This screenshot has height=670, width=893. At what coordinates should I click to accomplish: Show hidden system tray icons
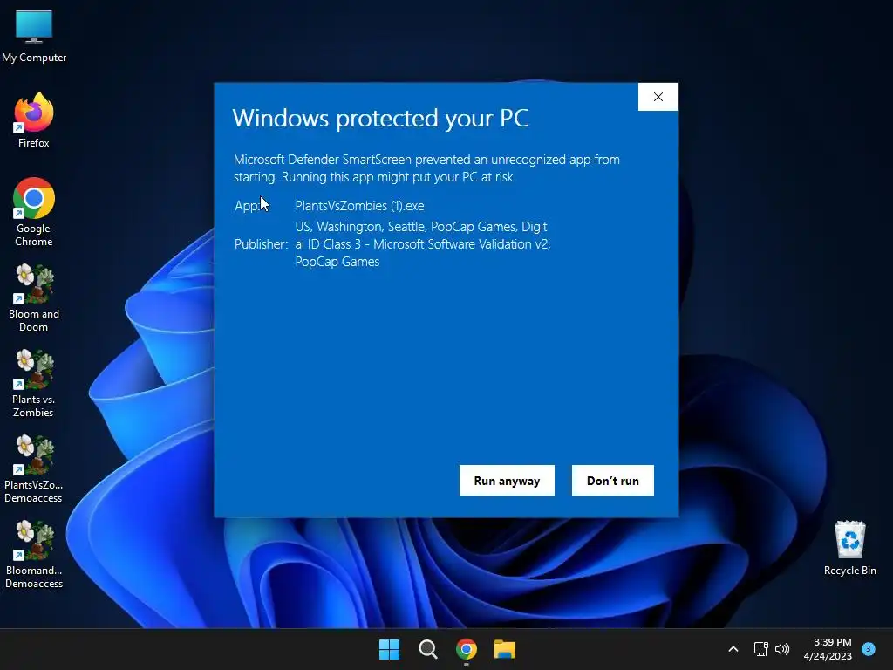pos(733,649)
